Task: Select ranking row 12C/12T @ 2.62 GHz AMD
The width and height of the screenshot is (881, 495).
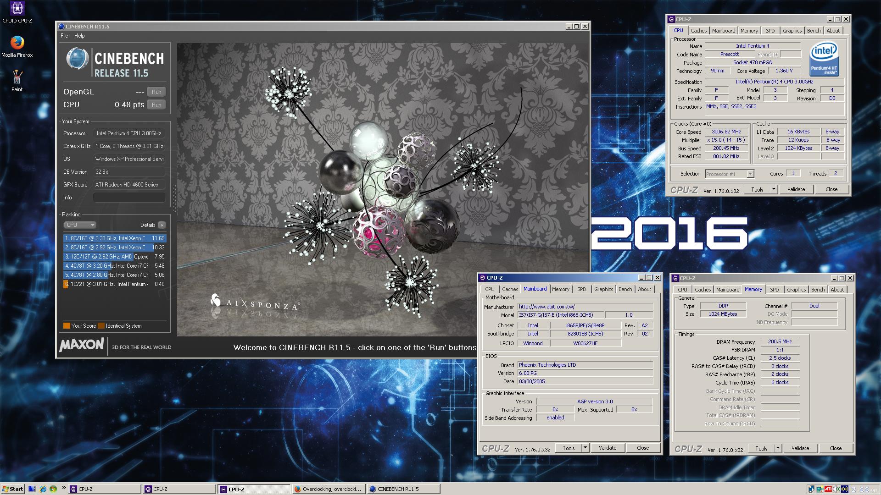Action: point(115,257)
